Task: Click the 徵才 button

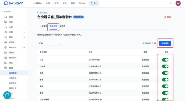Action: 94,3
